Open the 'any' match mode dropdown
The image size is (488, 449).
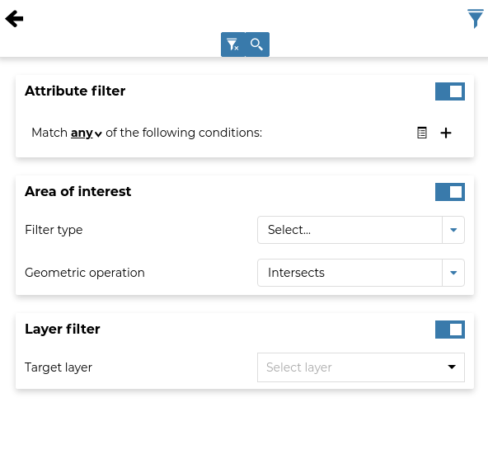87,133
